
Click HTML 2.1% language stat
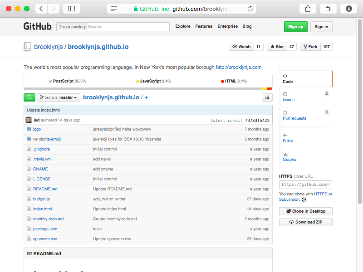[x=234, y=81]
